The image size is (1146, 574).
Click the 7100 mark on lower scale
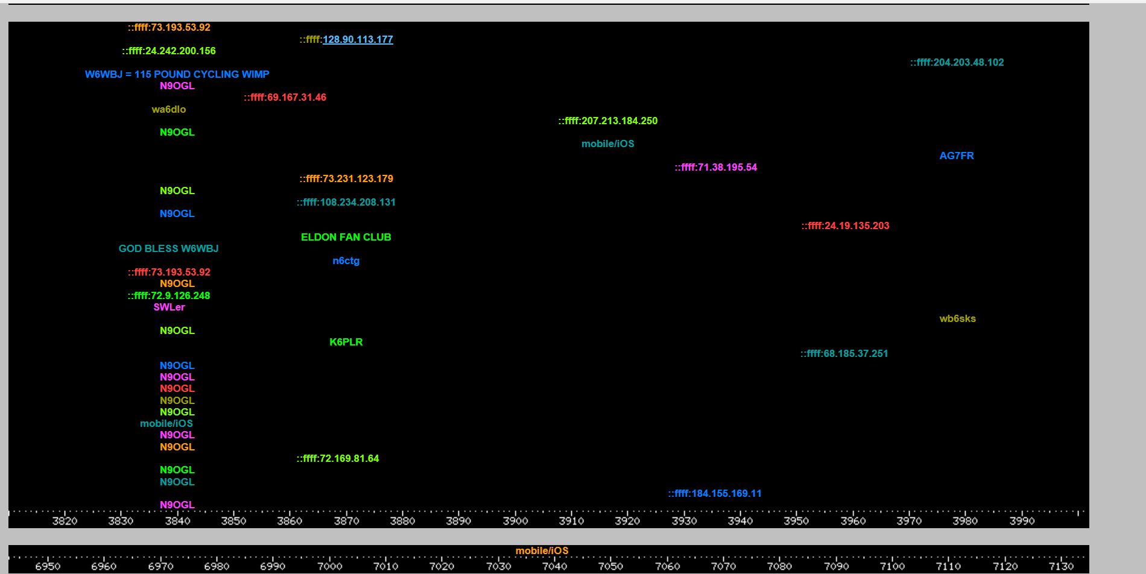(x=892, y=566)
